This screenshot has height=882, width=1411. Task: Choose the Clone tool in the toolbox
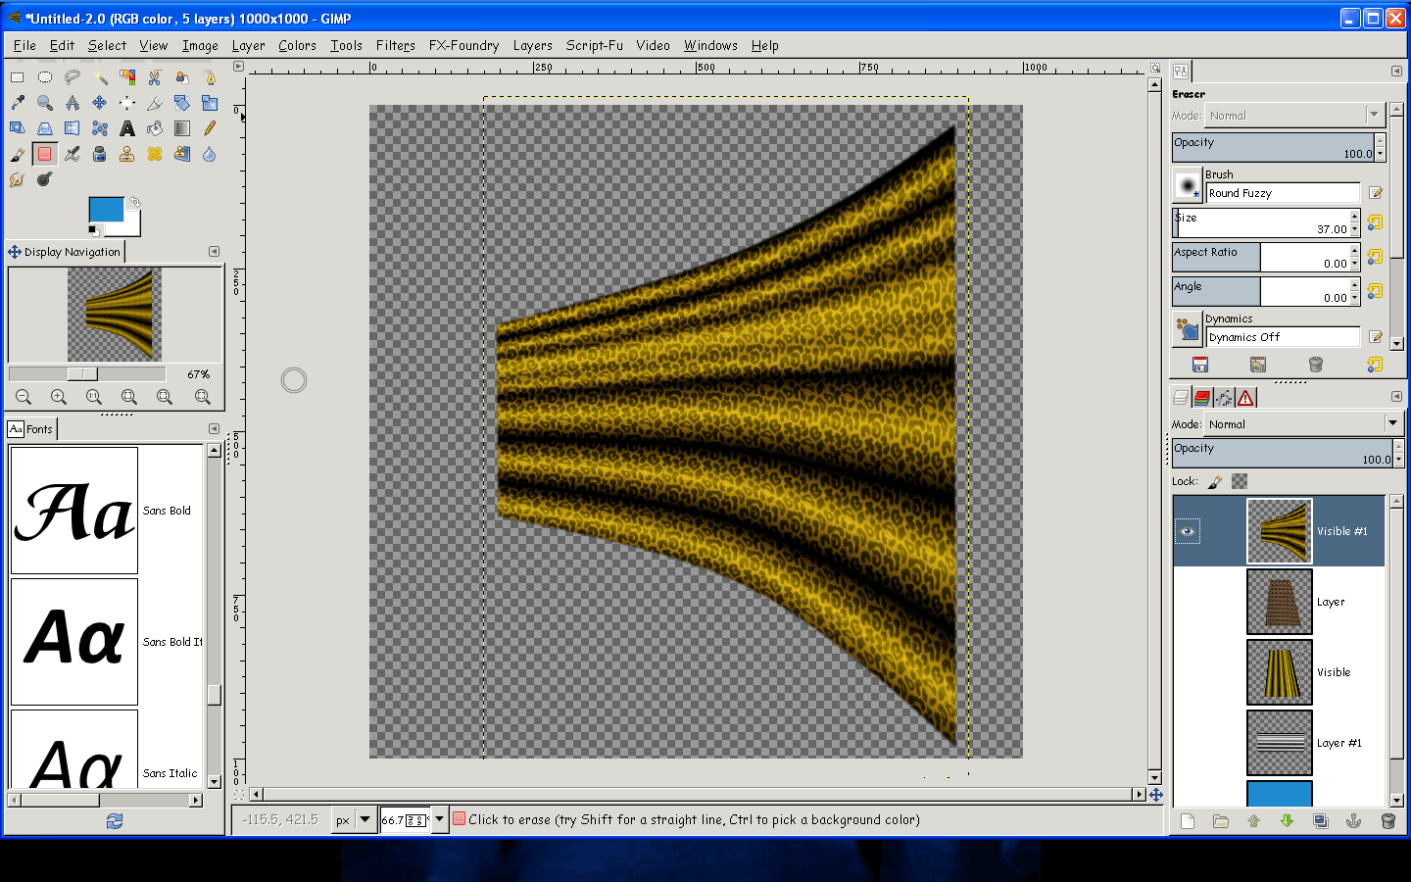pos(127,154)
